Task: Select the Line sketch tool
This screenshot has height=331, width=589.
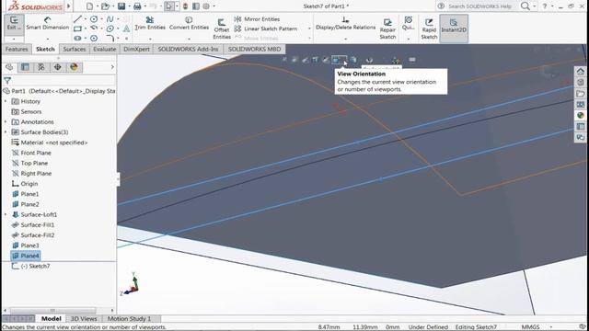Action: [77, 18]
